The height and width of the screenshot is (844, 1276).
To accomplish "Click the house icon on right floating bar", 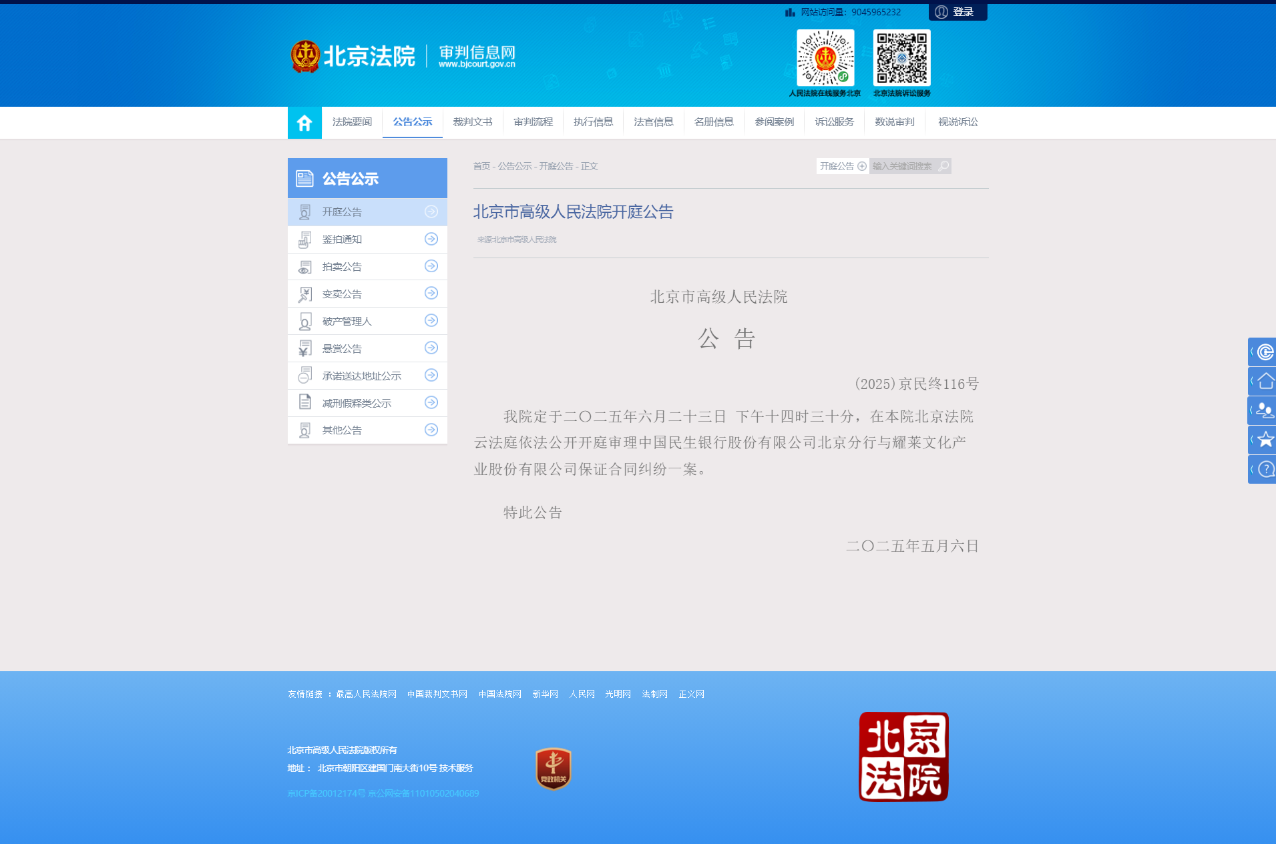I will coord(1264,381).
